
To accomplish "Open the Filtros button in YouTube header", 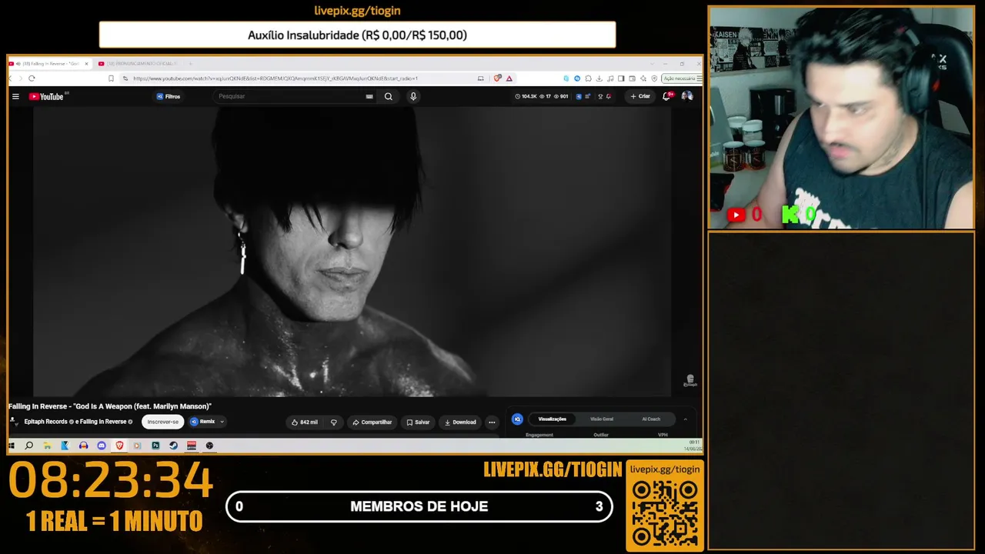I will pos(169,96).
